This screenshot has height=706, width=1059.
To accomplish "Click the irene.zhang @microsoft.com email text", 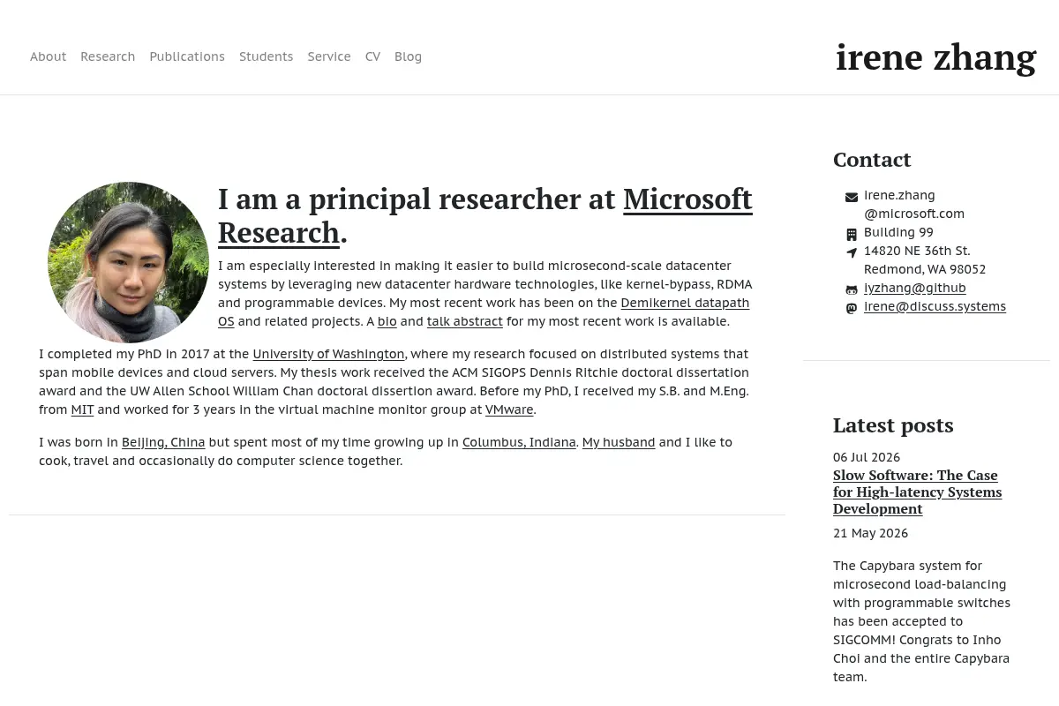I will 914,204.
